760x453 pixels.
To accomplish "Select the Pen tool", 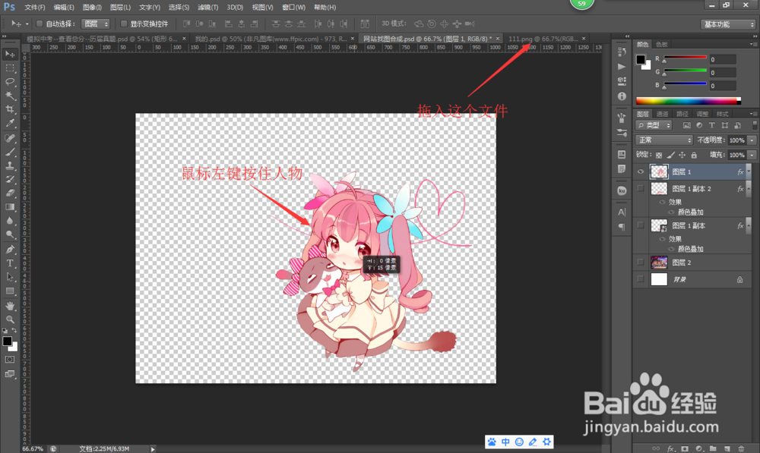I will 10,250.
